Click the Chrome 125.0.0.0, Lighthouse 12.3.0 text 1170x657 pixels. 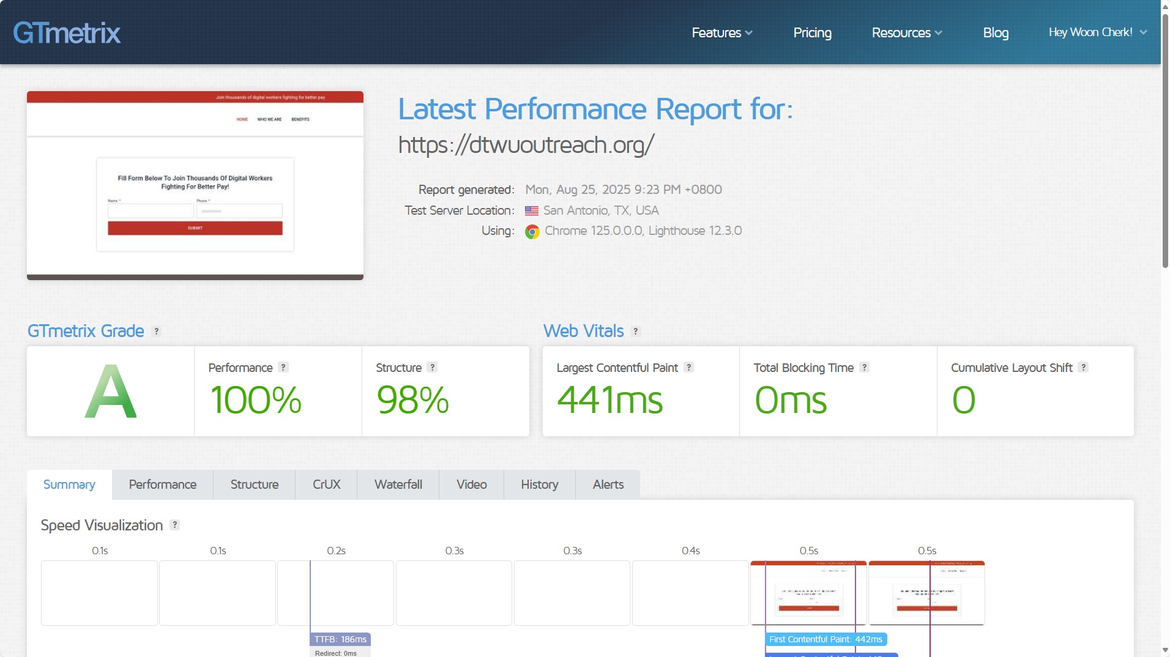pos(643,231)
